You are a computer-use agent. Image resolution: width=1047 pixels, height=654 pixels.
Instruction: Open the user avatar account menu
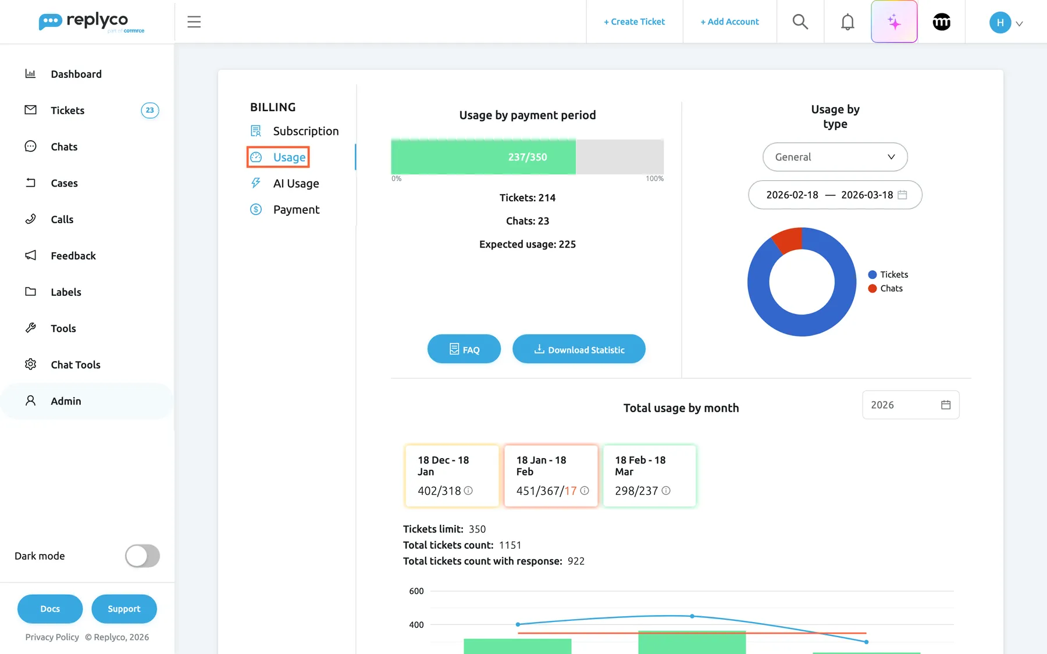[x=1006, y=23]
